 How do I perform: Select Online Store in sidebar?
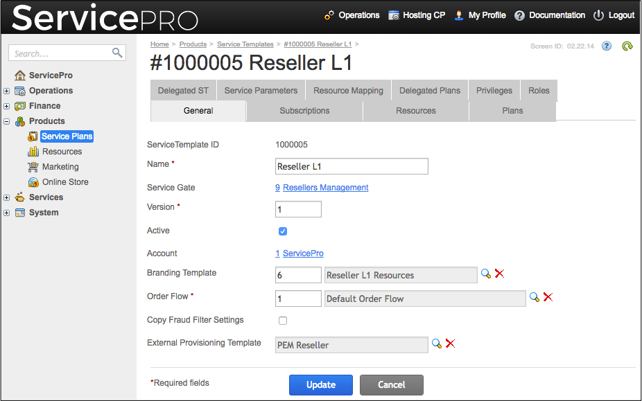point(64,182)
